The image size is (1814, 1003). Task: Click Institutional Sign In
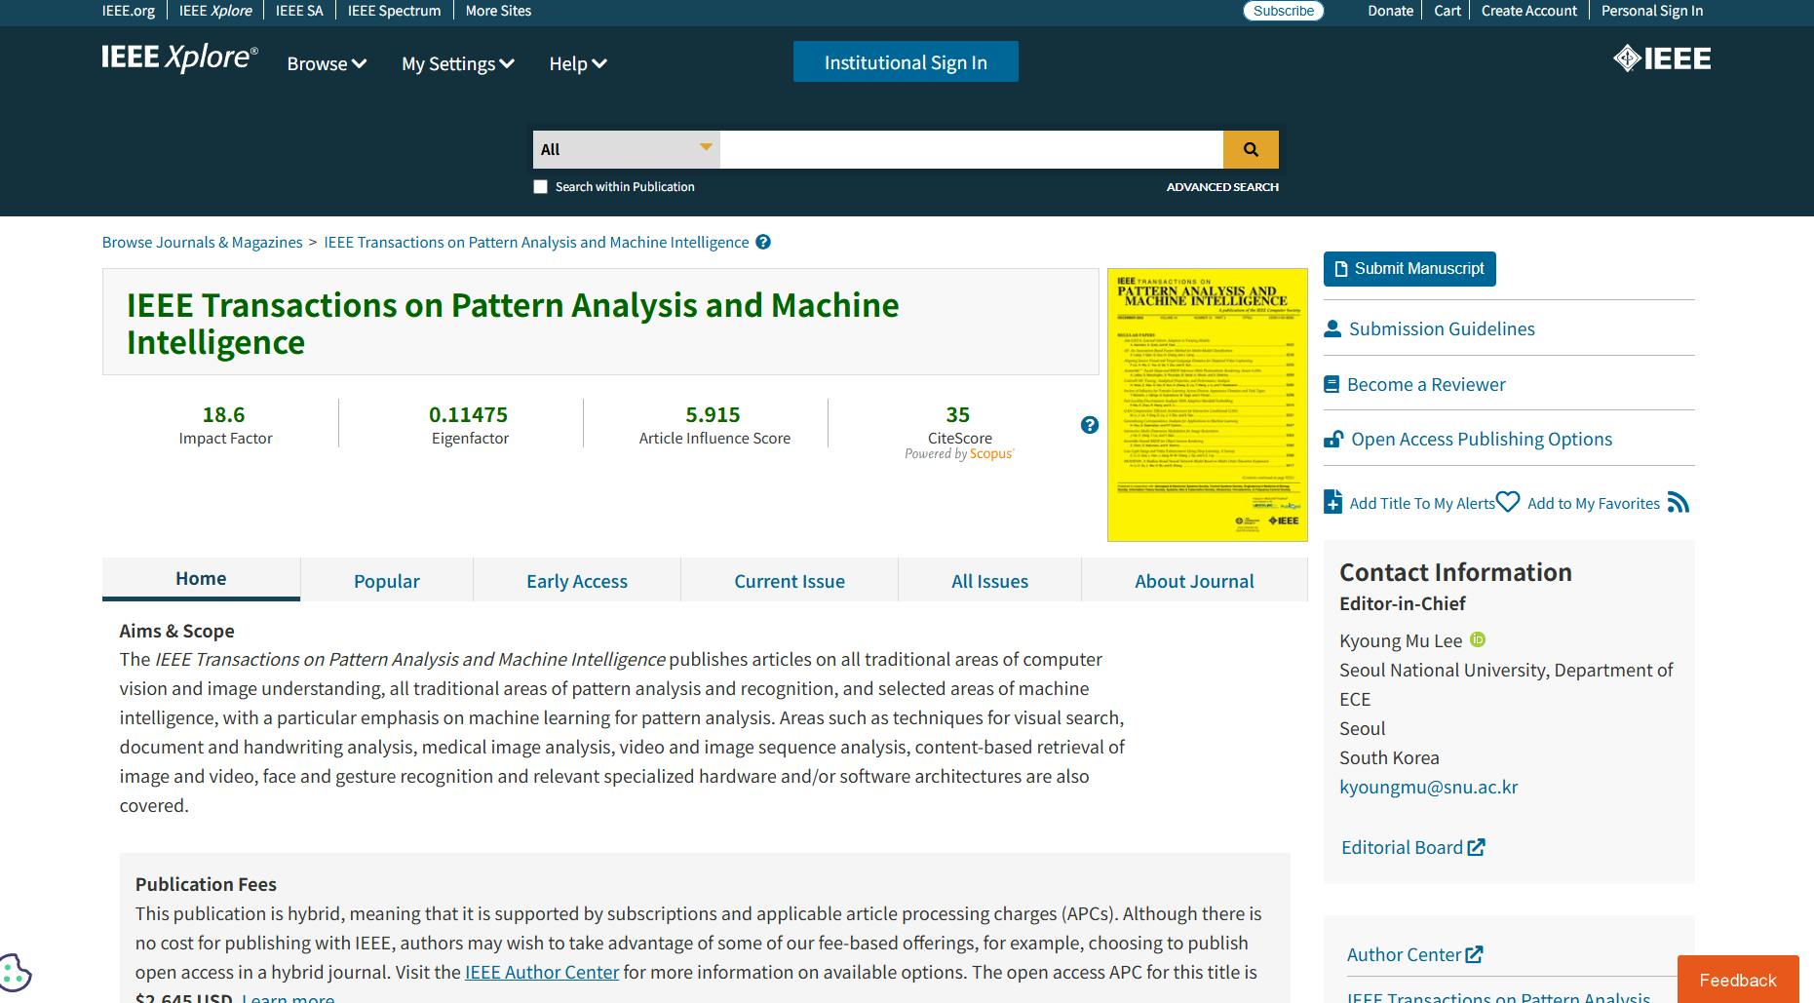tap(905, 61)
